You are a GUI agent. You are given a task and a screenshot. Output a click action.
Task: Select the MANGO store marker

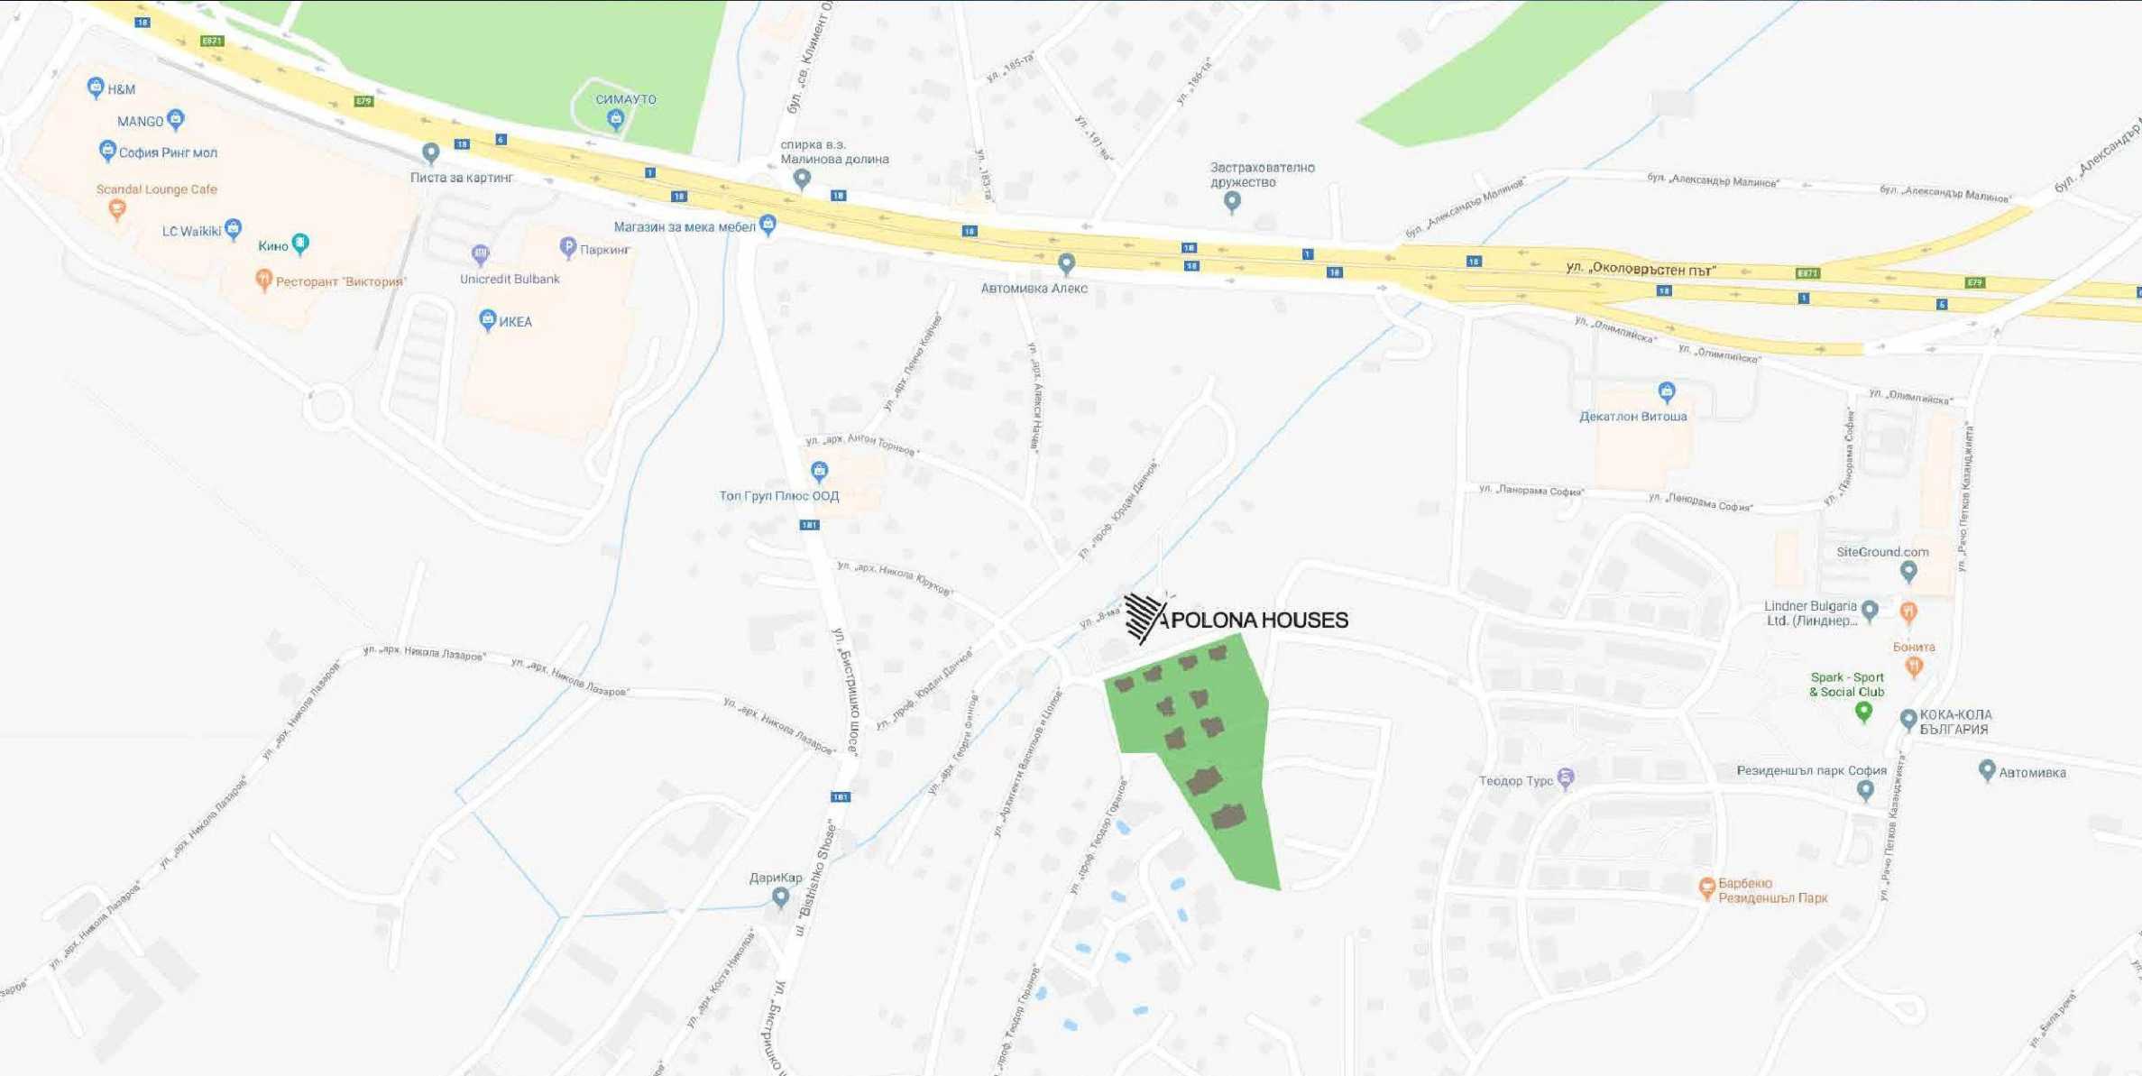(x=176, y=119)
